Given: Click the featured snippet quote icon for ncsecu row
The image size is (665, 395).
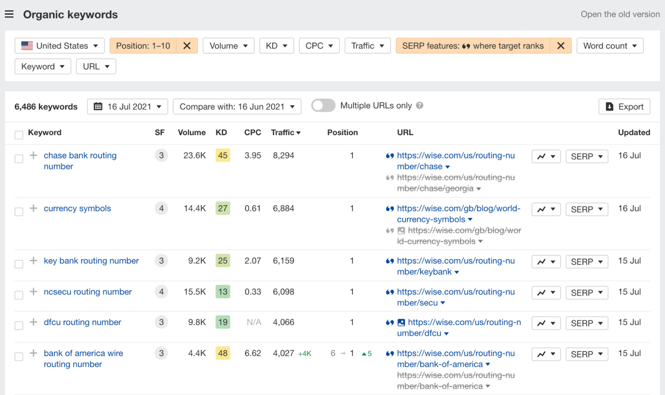Looking at the screenshot, I should point(389,292).
